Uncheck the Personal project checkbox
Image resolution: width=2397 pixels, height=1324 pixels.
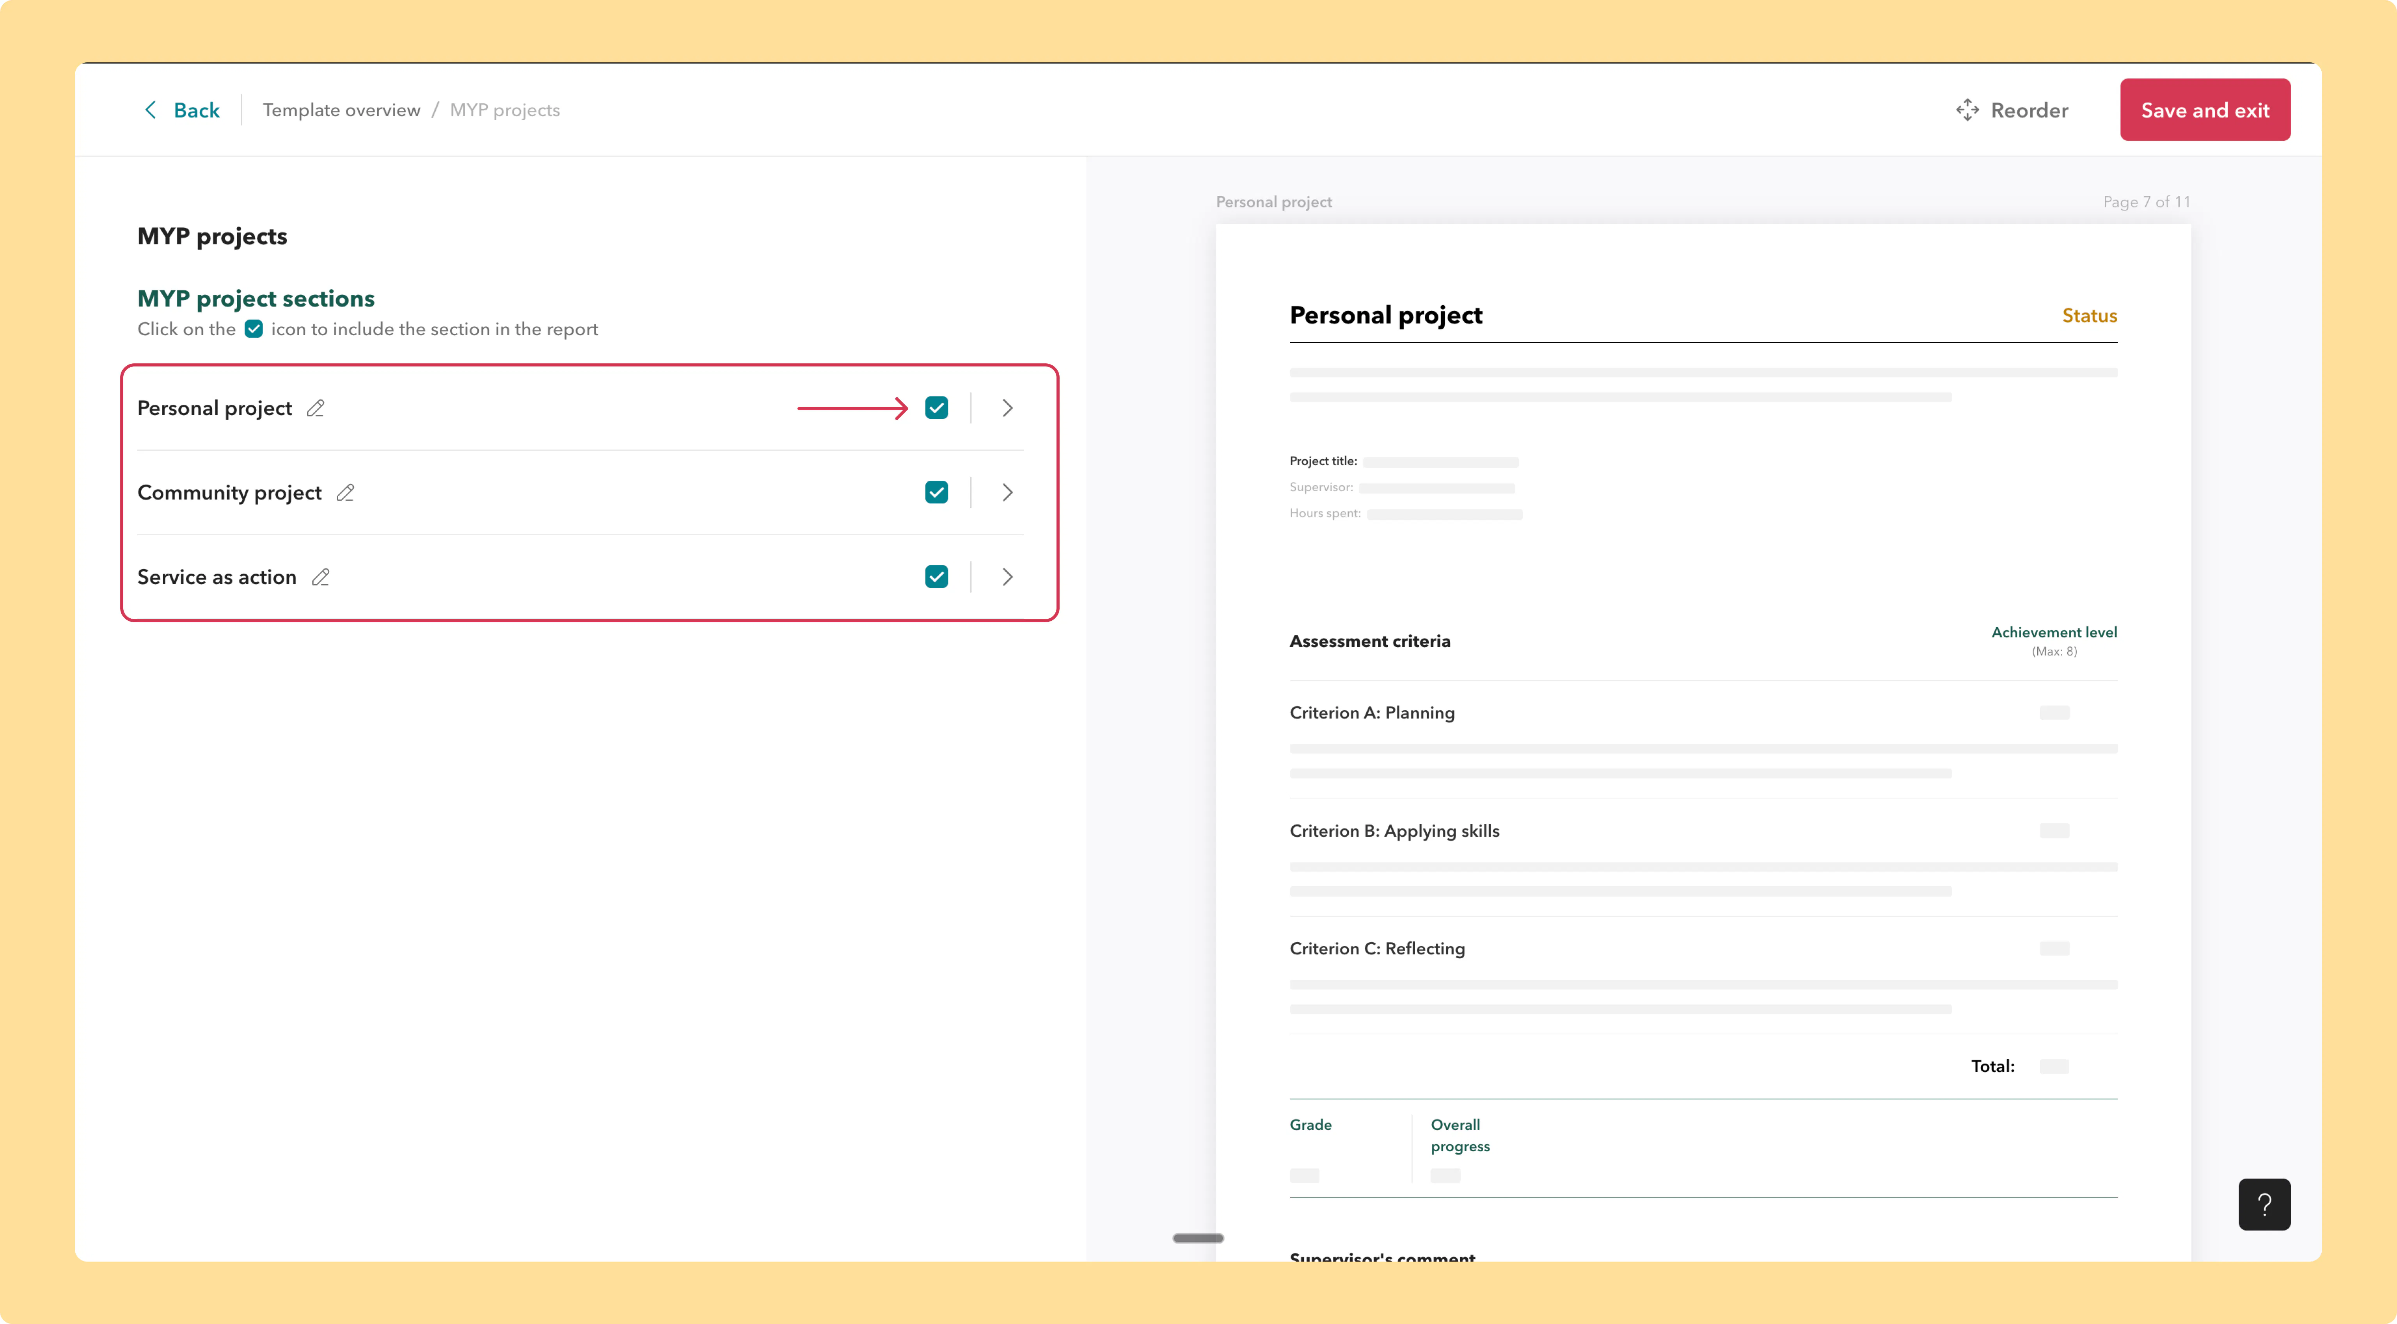(x=937, y=408)
